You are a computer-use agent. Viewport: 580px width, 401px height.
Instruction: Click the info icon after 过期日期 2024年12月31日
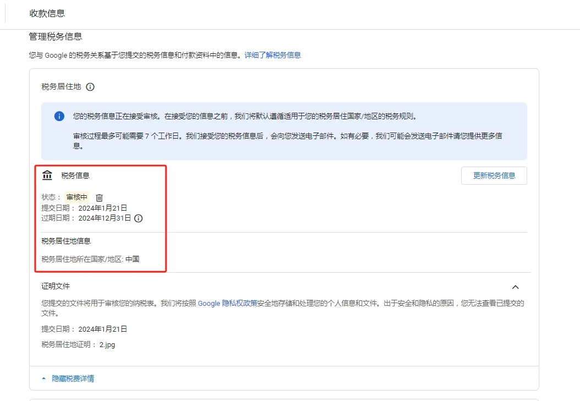139,218
